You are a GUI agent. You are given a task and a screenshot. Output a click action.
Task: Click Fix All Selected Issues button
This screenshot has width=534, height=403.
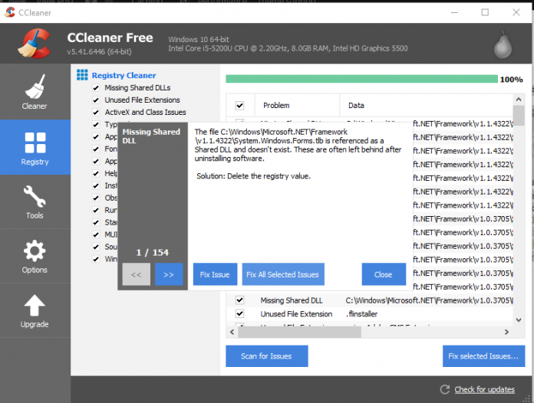pos(283,274)
